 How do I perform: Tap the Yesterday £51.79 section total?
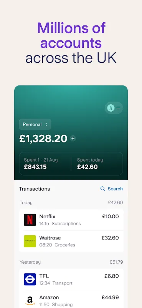pos(116,262)
